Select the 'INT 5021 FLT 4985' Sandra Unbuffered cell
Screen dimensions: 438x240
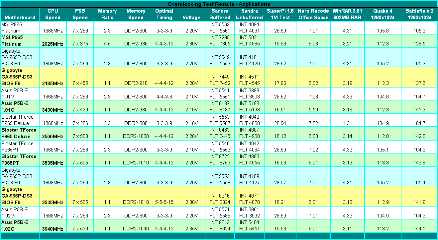[249, 40]
